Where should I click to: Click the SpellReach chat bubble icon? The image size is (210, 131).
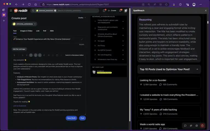185,126
